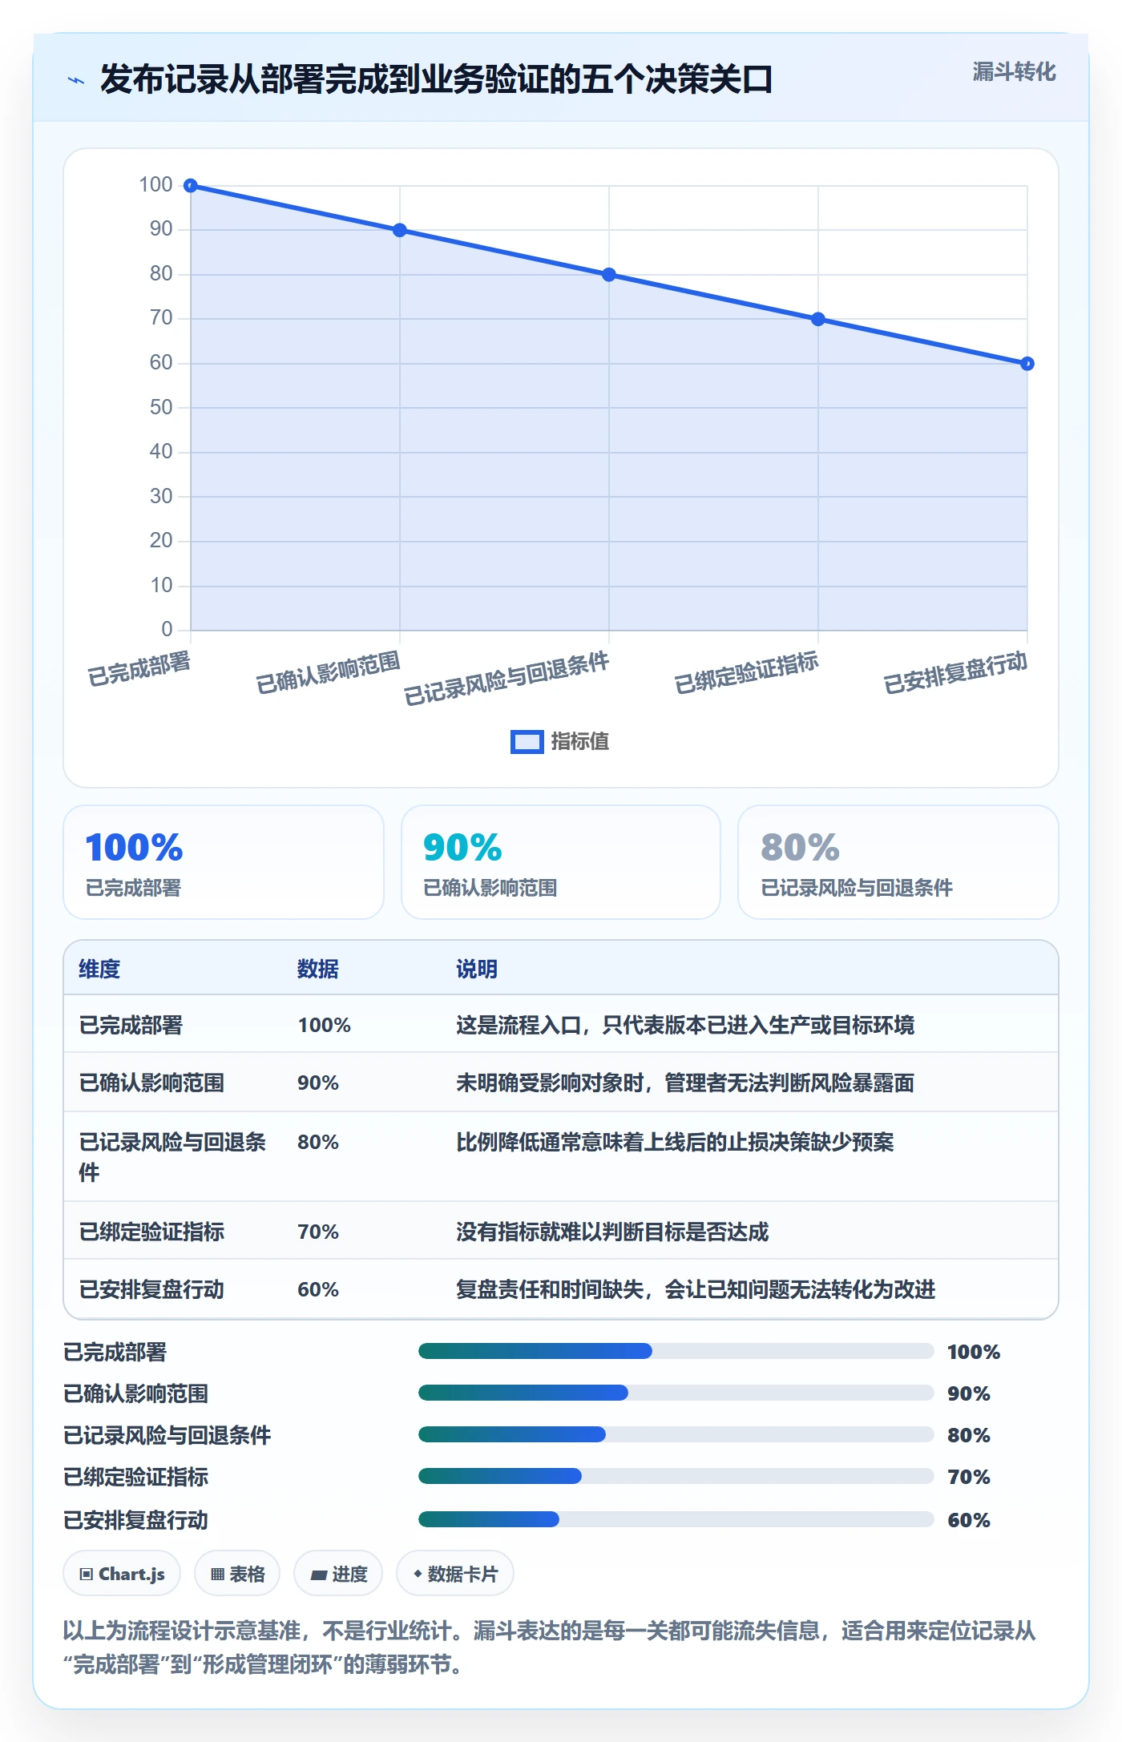Click the 表格 tag chip
The width and height of the screenshot is (1122, 1742).
237,1574
